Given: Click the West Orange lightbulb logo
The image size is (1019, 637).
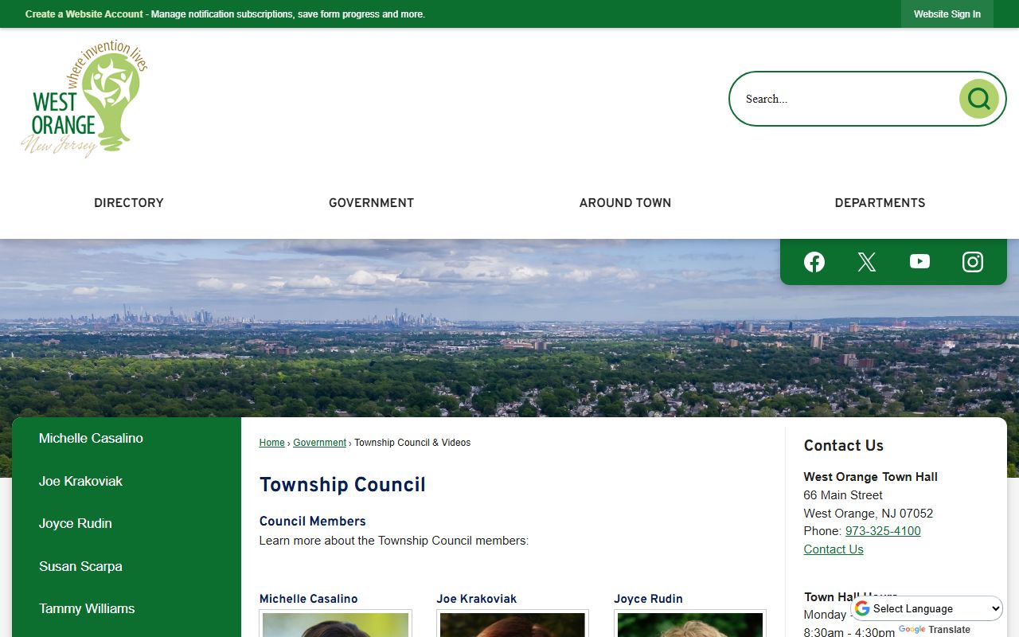Looking at the screenshot, I should [84, 99].
